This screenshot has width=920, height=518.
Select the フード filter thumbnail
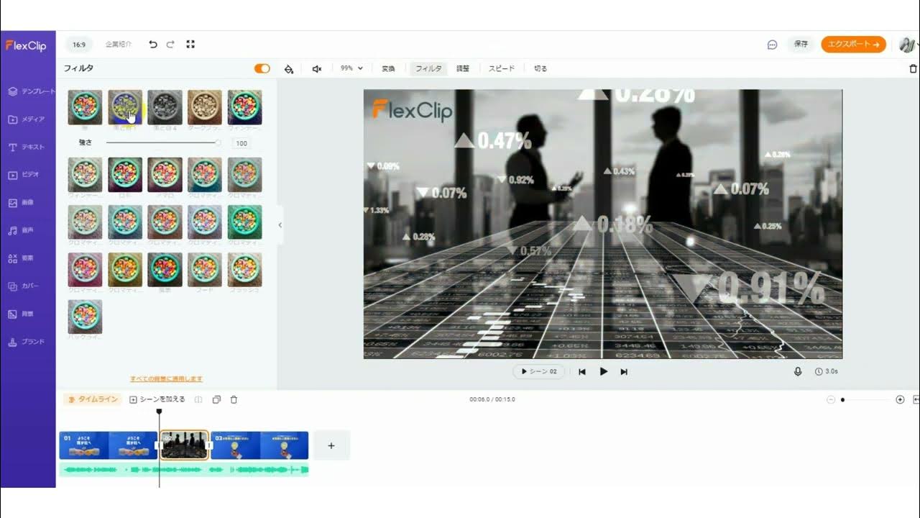[x=205, y=270]
